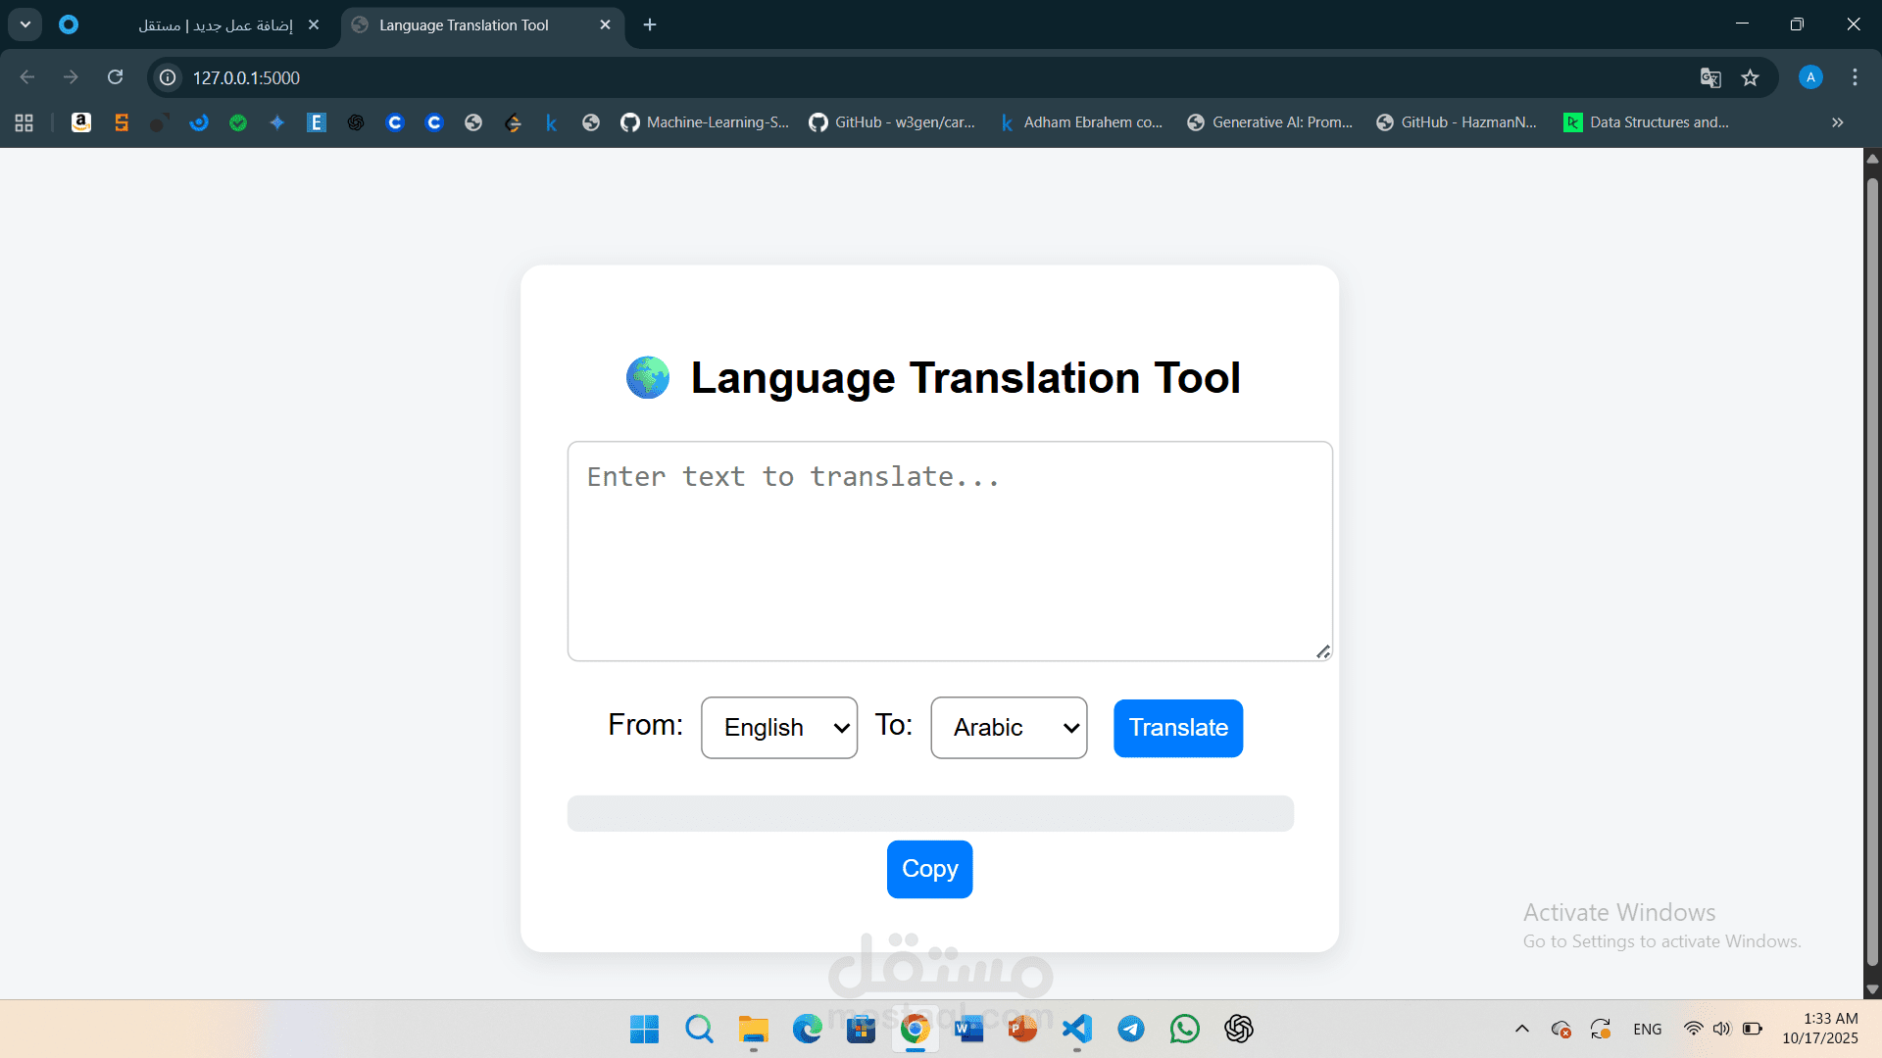Image resolution: width=1882 pixels, height=1058 pixels.
Task: Show hidden system tray icons
Action: pyautogui.click(x=1522, y=1029)
